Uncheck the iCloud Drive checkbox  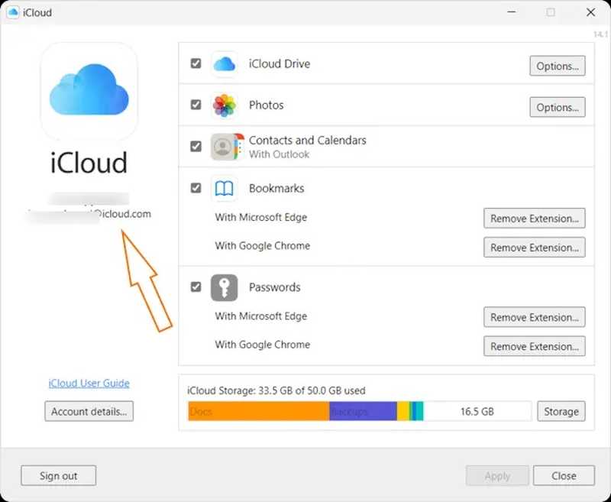tap(196, 63)
